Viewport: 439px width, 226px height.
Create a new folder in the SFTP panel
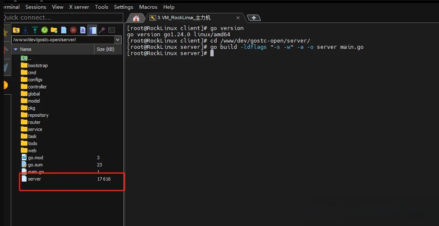point(54,30)
